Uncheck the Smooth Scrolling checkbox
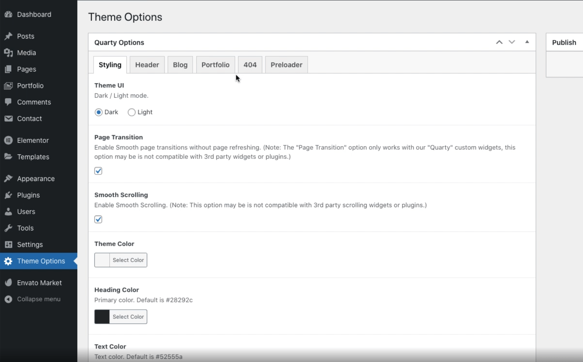The image size is (583, 362). coord(98,219)
